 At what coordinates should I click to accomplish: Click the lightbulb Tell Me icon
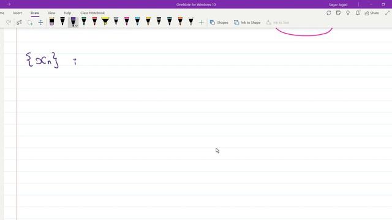click(348, 13)
